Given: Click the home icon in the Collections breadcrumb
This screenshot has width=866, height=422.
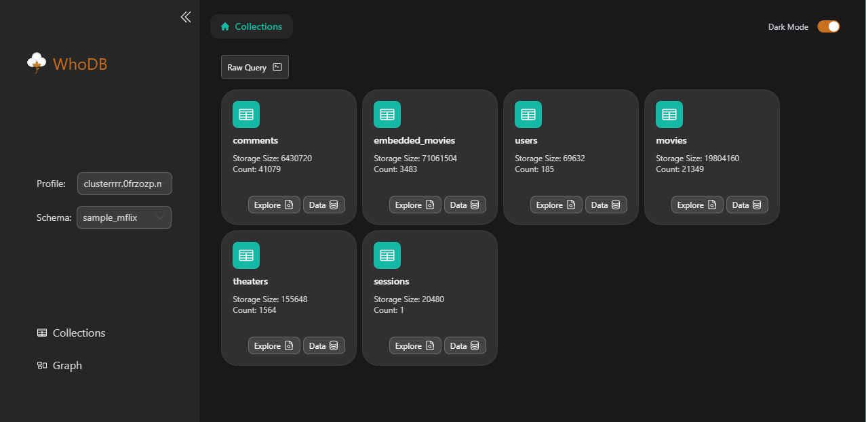Looking at the screenshot, I should [x=225, y=26].
